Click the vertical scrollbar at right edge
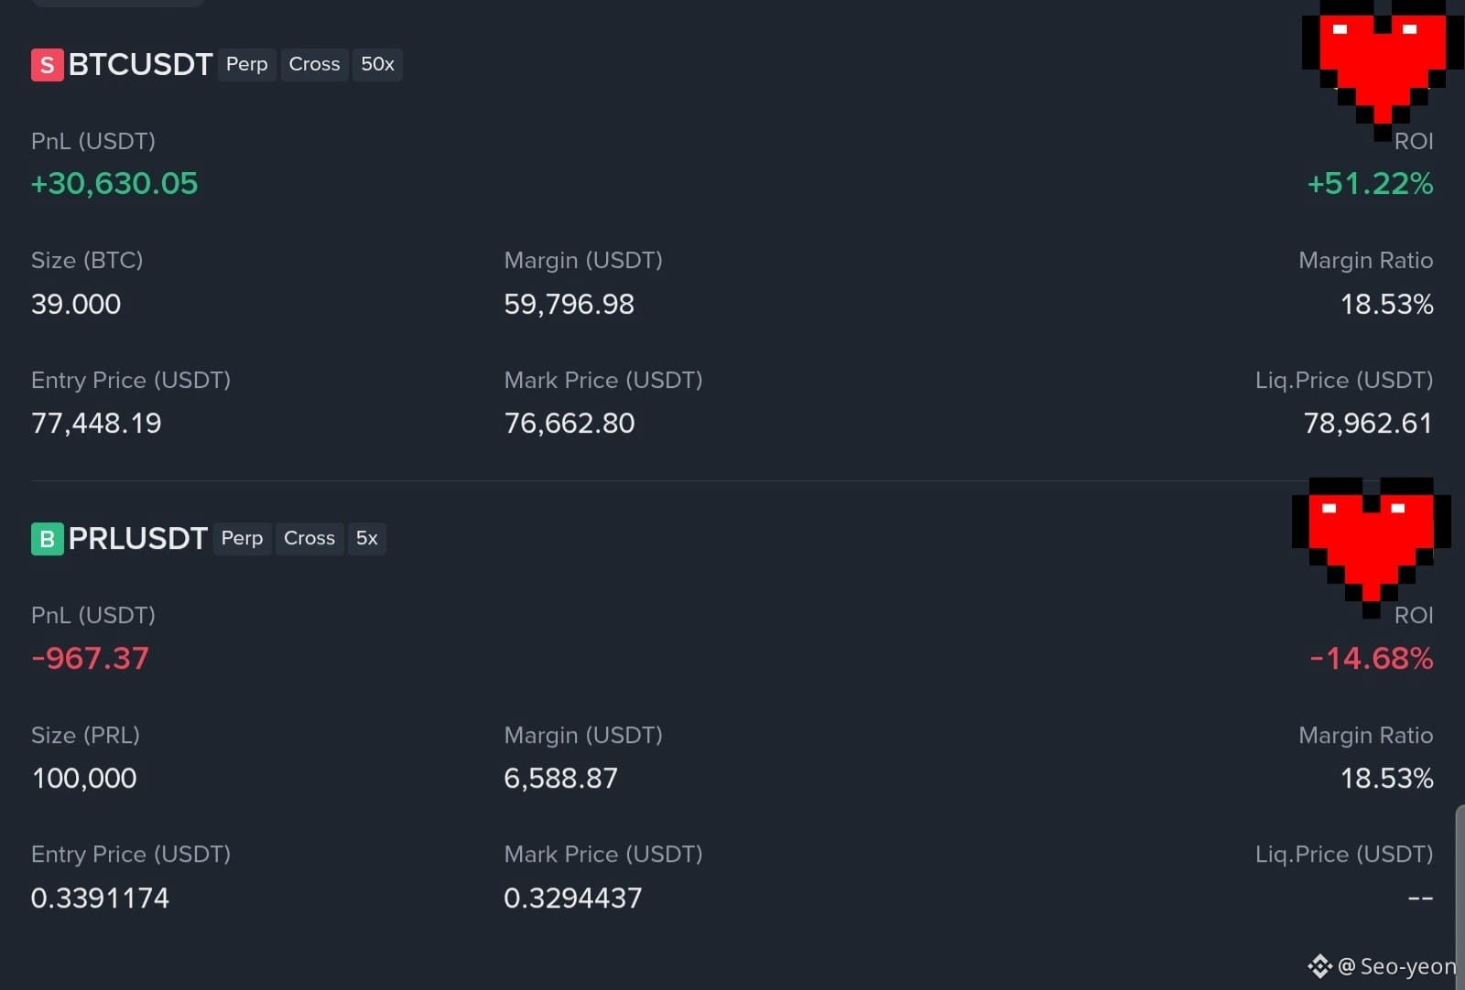The height and width of the screenshot is (990, 1465). point(1460,897)
